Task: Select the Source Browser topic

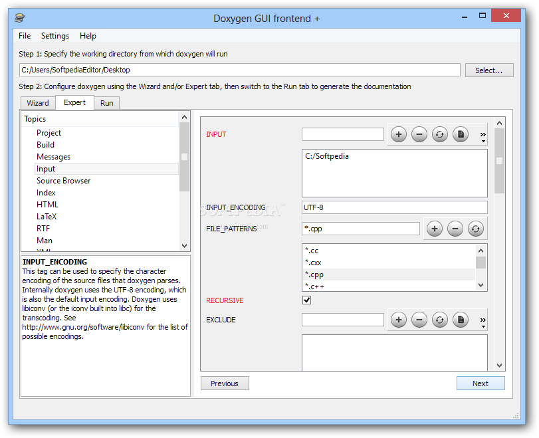Action: point(63,181)
